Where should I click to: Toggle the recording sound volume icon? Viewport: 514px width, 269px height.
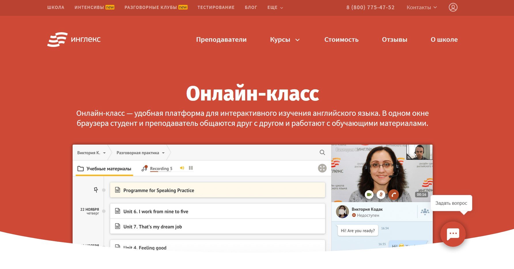pyautogui.click(x=182, y=168)
